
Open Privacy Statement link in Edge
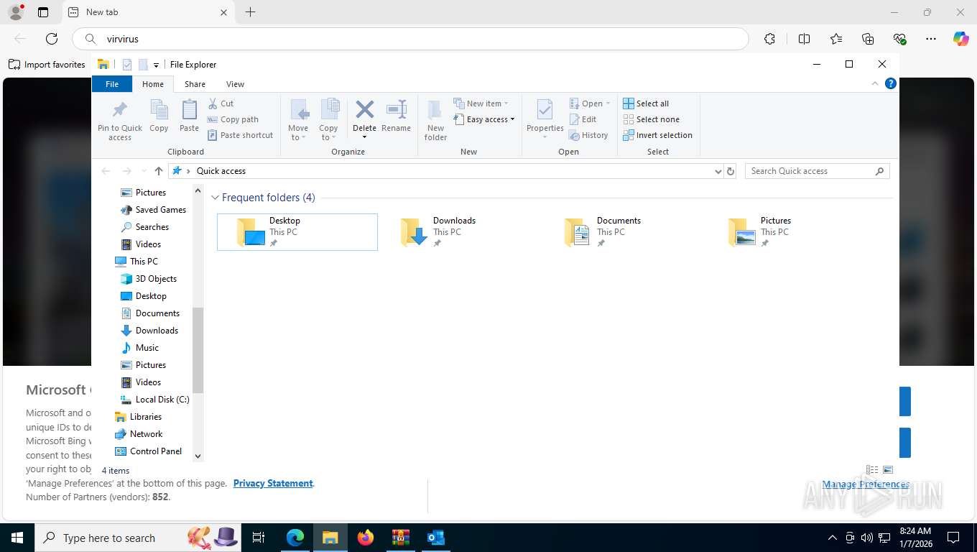[x=273, y=484]
